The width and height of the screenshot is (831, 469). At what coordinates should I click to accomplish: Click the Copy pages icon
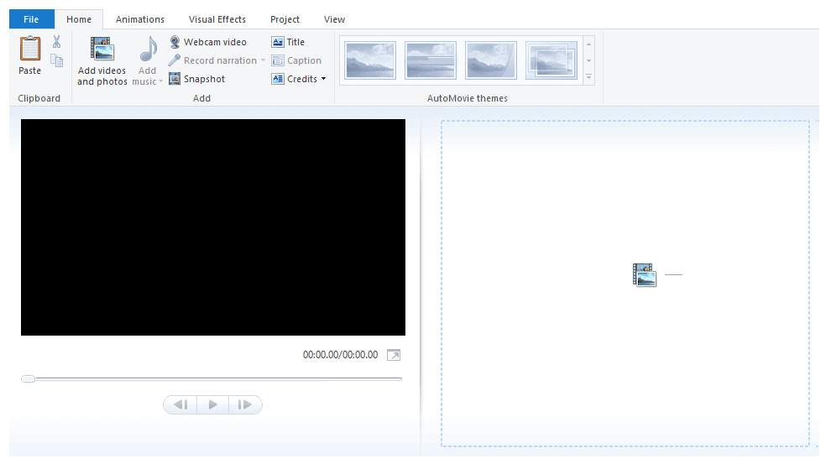(x=57, y=60)
